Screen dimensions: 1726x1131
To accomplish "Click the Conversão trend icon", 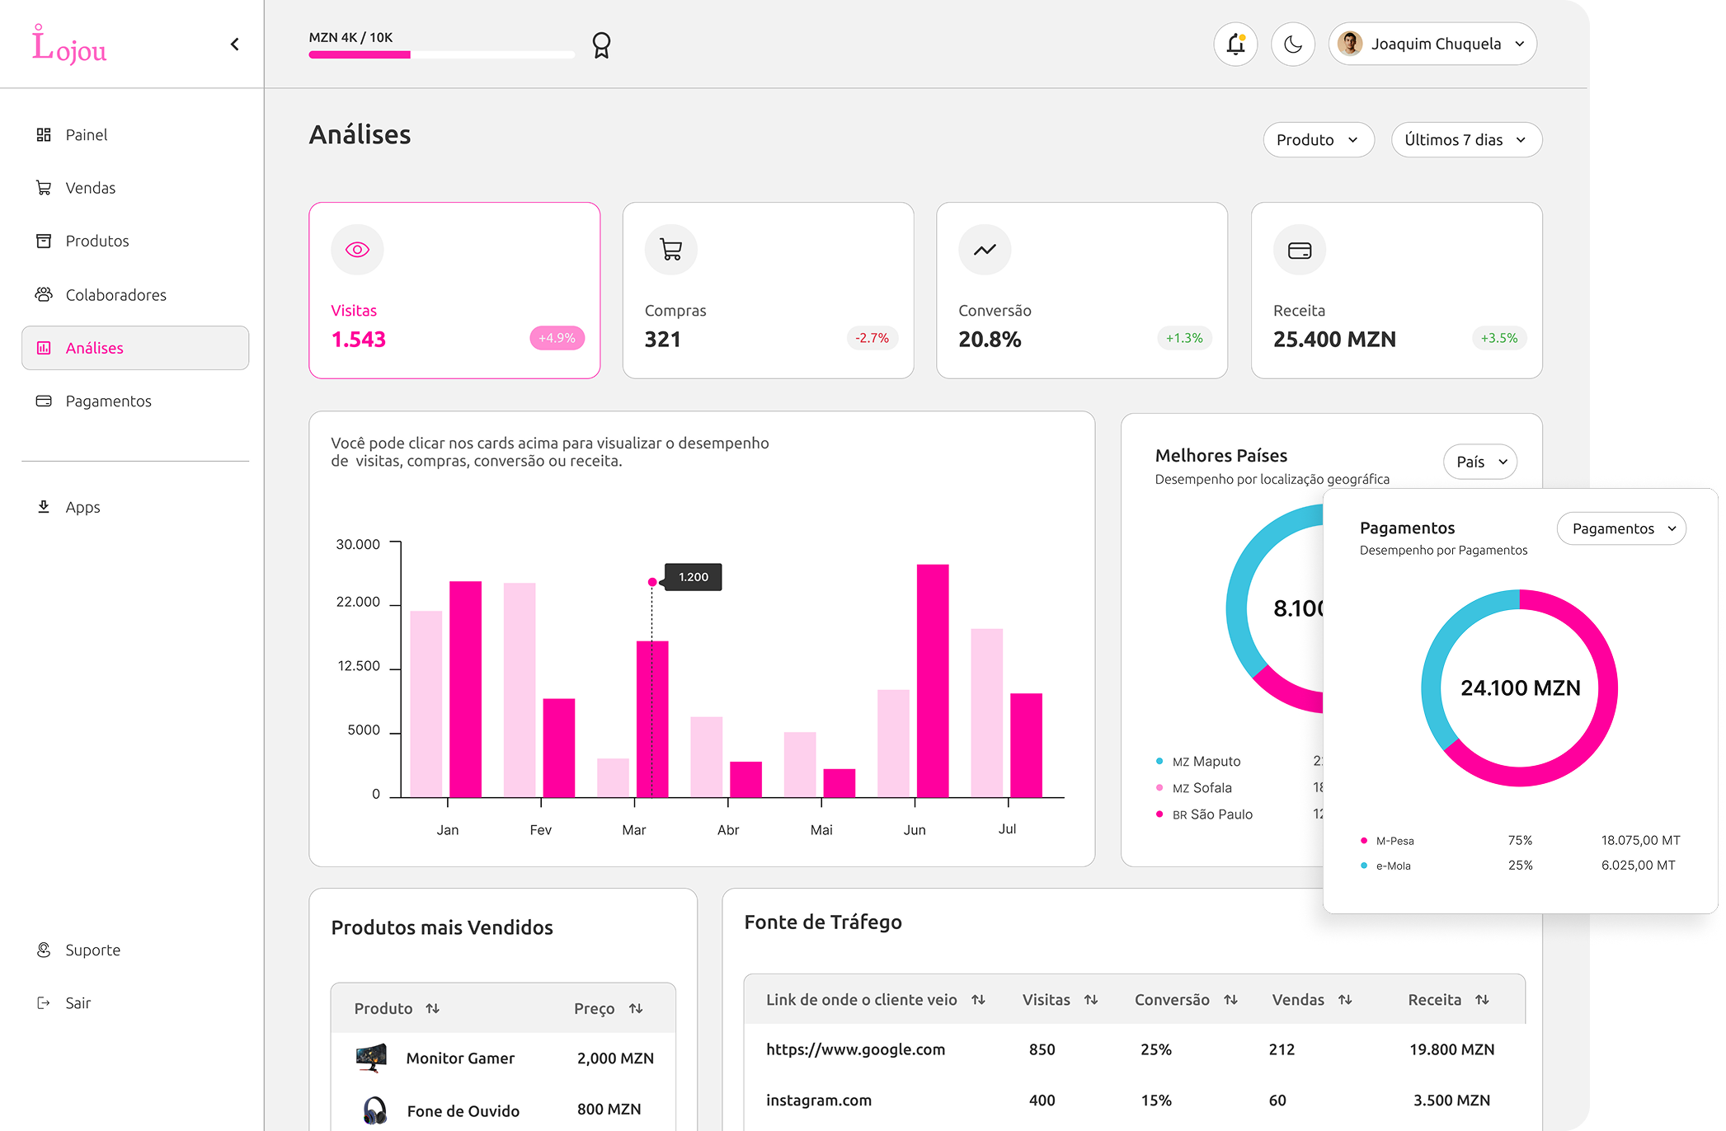I will pyautogui.click(x=985, y=250).
